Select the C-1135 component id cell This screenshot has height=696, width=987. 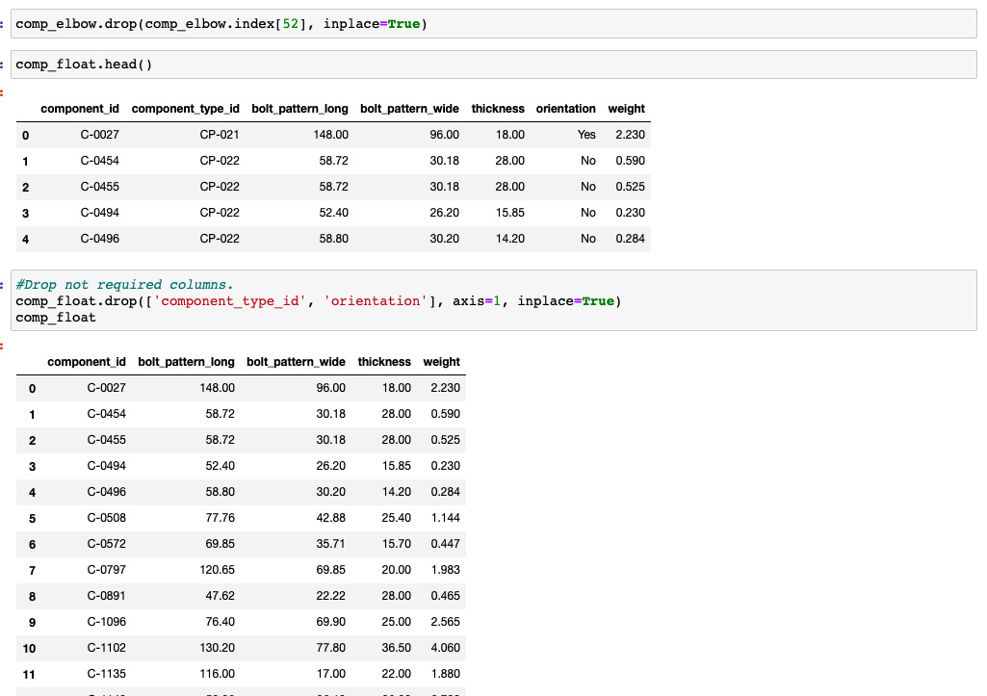[106, 673]
